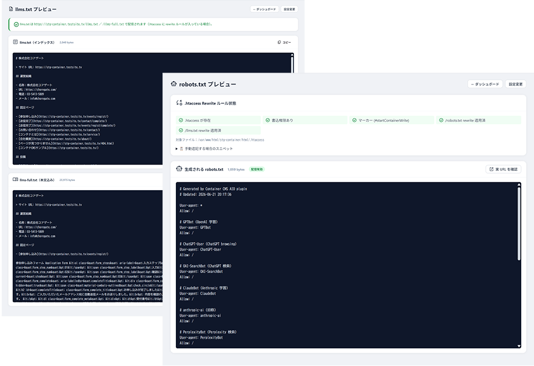The image size is (534, 366).
Task: Open ダッシュボード from the llms.txt preview window
Action: 265,9
